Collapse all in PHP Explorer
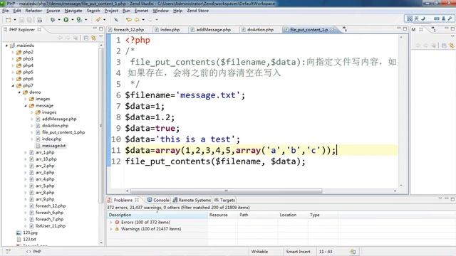456x256 pixels. [86, 38]
